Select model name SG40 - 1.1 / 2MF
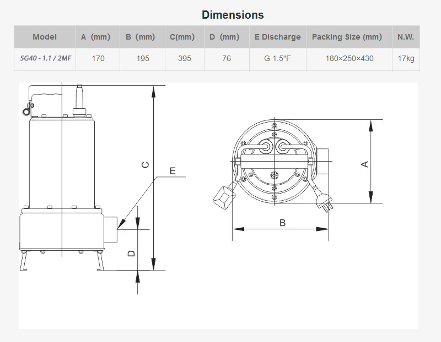441x342 pixels. [46, 58]
